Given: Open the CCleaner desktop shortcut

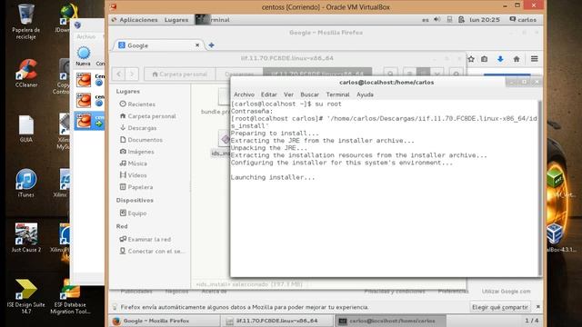Looking at the screenshot, I should pos(26,73).
